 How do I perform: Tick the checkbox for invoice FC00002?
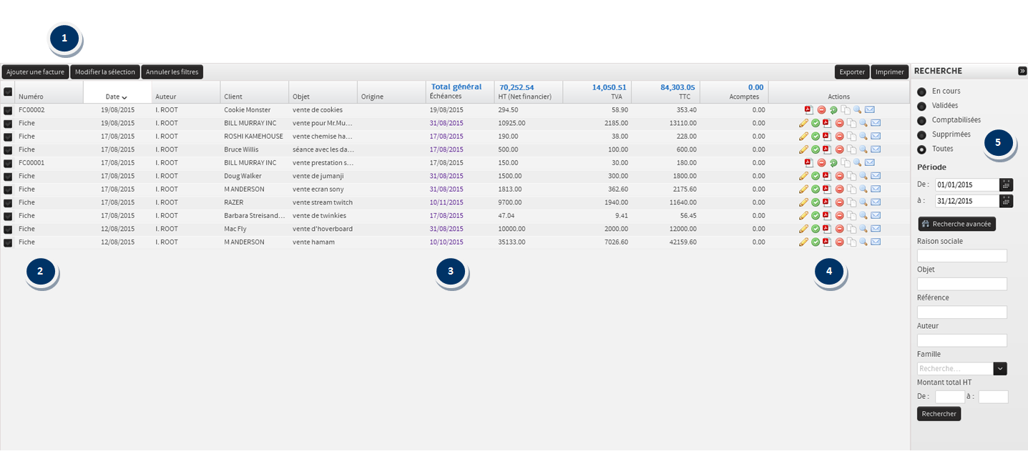click(8, 110)
